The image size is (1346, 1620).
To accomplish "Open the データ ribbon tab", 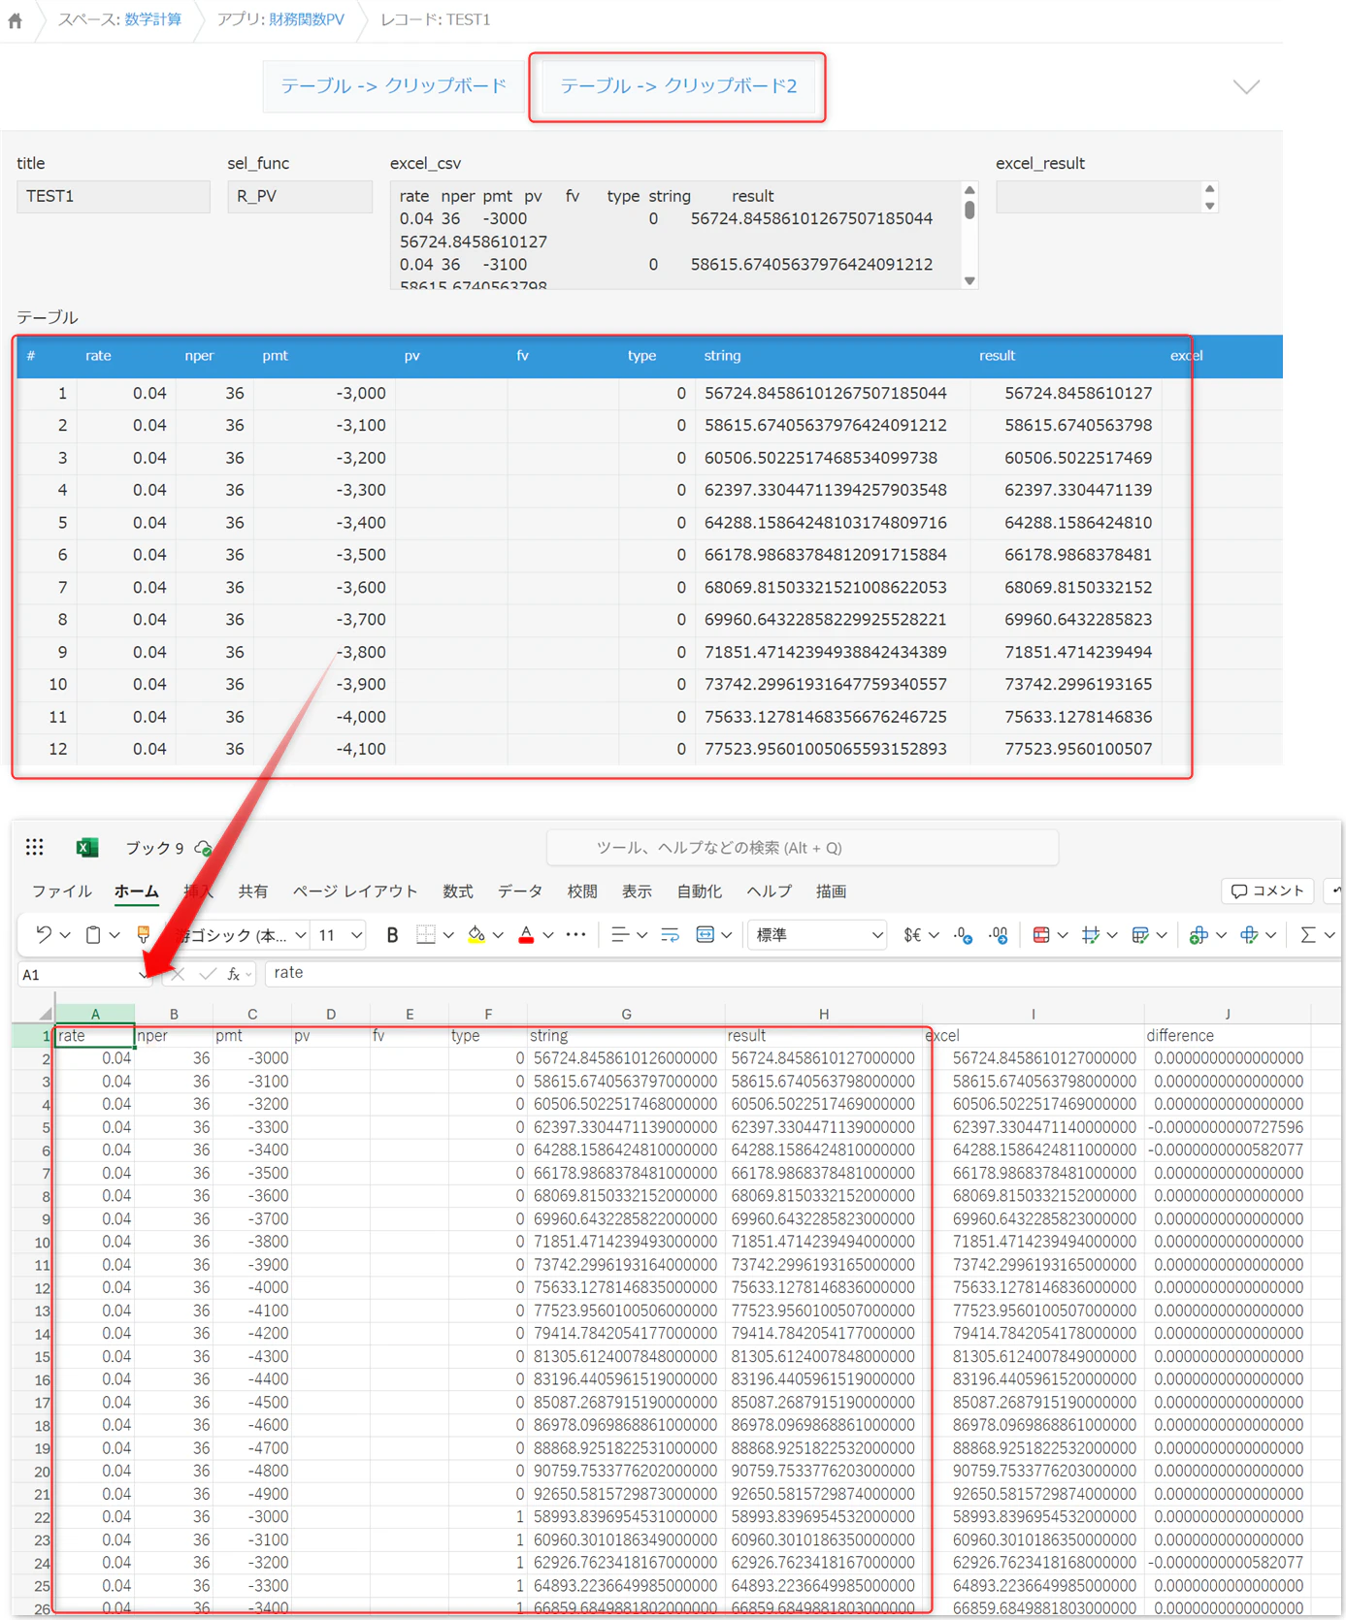I will click(x=520, y=891).
